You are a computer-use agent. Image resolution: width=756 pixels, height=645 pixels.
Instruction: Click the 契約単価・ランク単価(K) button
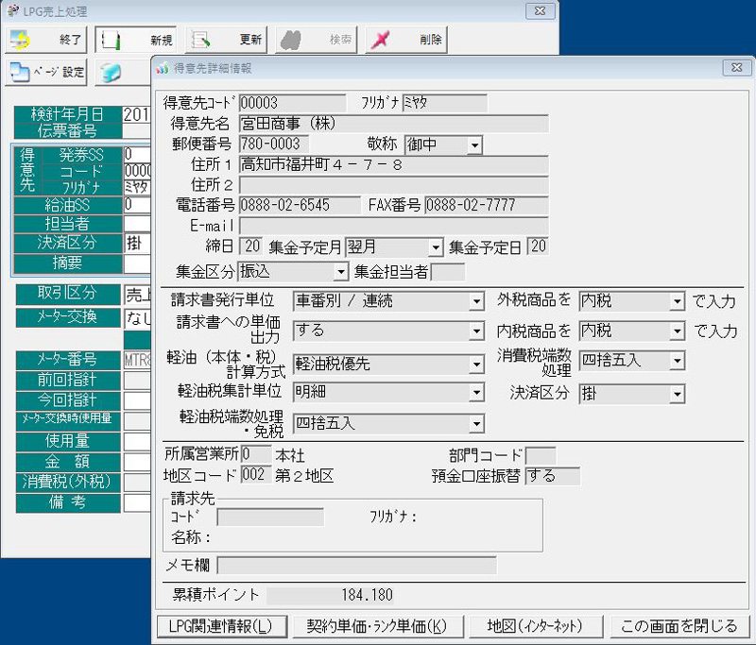(377, 626)
